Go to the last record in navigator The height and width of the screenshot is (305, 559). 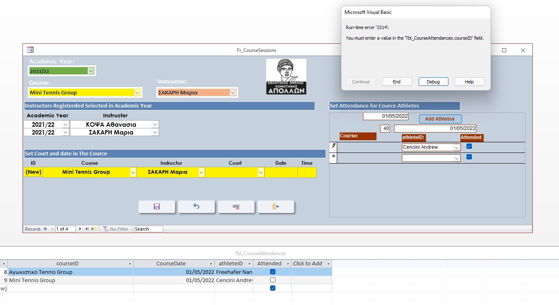click(87, 229)
